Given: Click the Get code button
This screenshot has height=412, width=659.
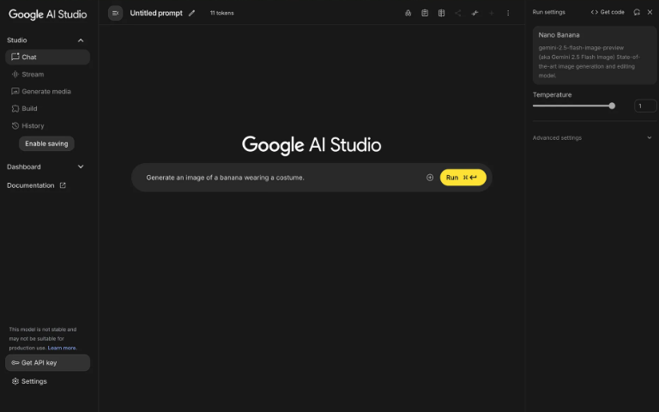Looking at the screenshot, I should 608,12.
